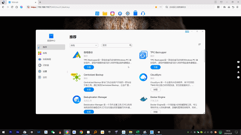The width and height of the screenshot is (241, 135).
Task: Click the CloudSync app icon
Action: tap(143, 77)
